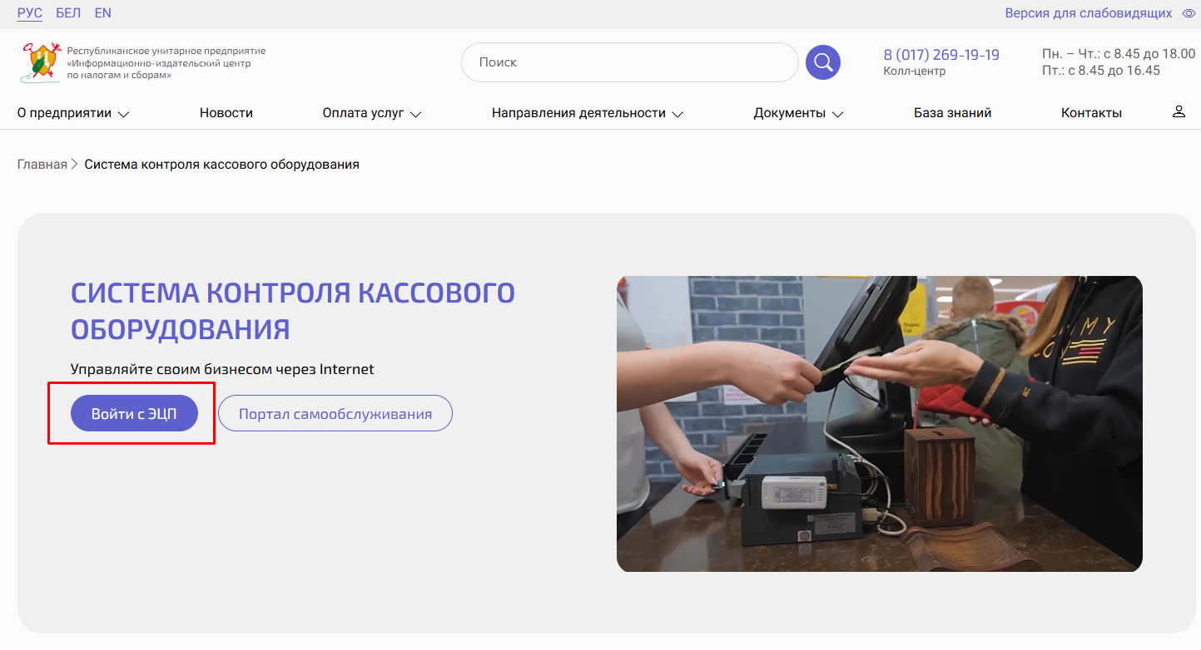Click the Войти с ЭЦП button
Image resolution: width=1201 pixels, height=650 pixels.
click(x=134, y=414)
